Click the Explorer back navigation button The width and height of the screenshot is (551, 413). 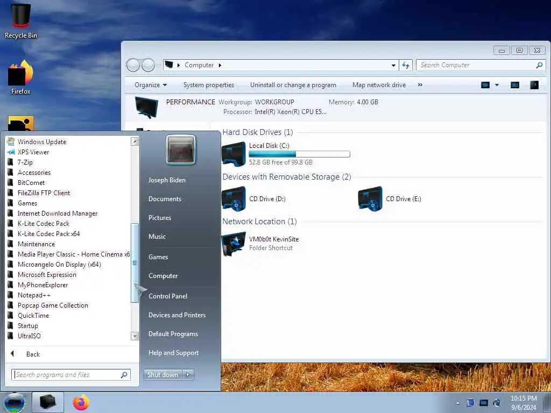coord(133,65)
